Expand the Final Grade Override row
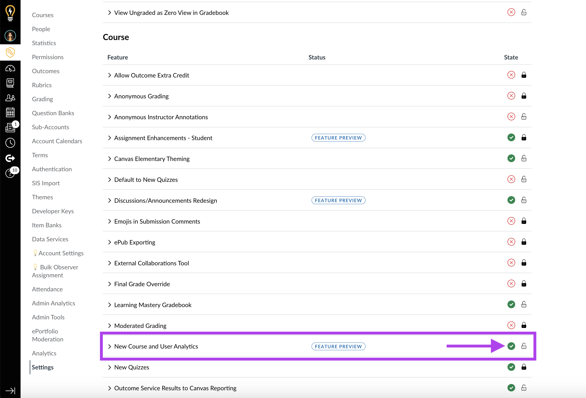Viewport: 586px width, 398px height. click(x=110, y=284)
